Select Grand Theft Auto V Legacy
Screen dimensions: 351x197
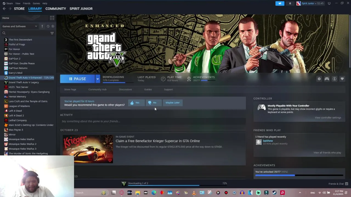[x=24, y=82]
